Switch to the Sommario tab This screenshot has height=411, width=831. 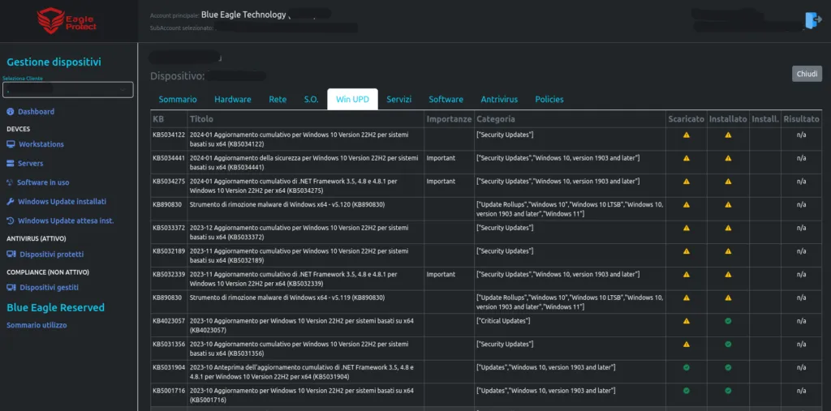coord(178,99)
